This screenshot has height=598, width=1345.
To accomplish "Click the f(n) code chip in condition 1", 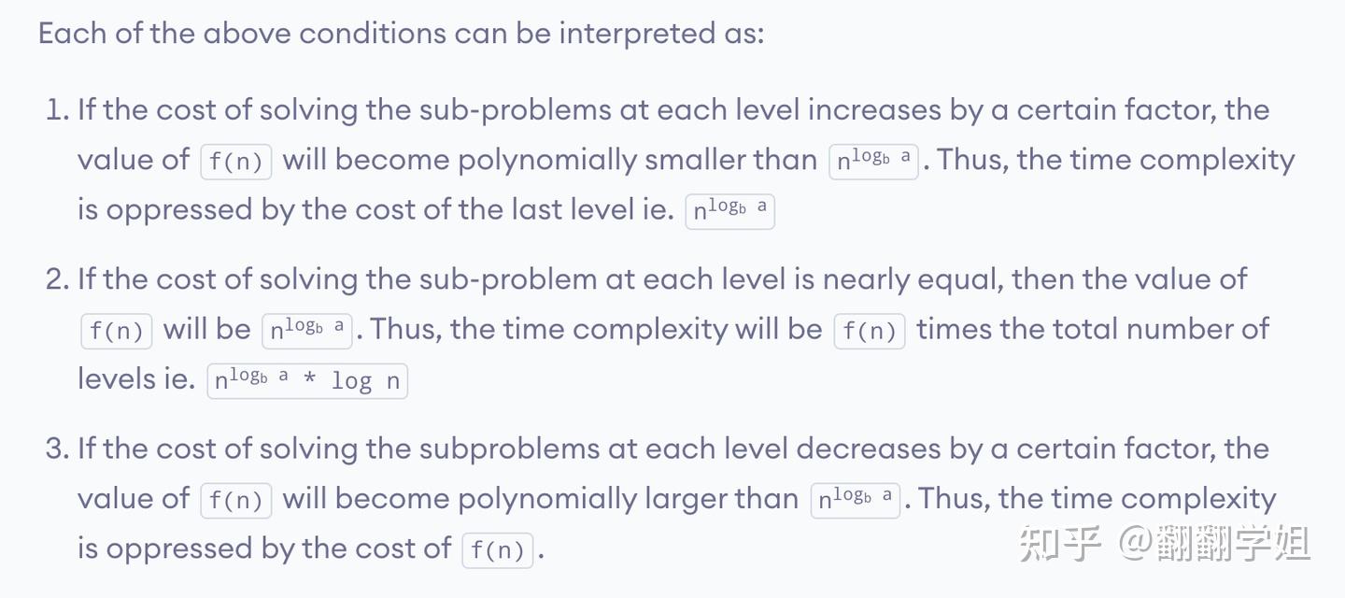I will (236, 162).
